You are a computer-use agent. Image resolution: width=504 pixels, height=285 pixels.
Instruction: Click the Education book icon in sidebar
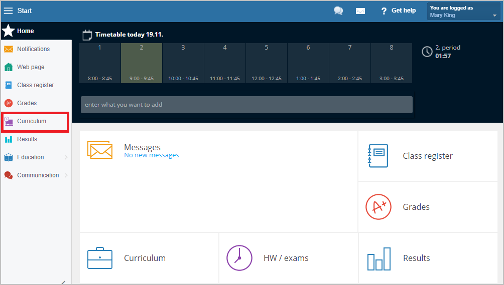click(9, 157)
